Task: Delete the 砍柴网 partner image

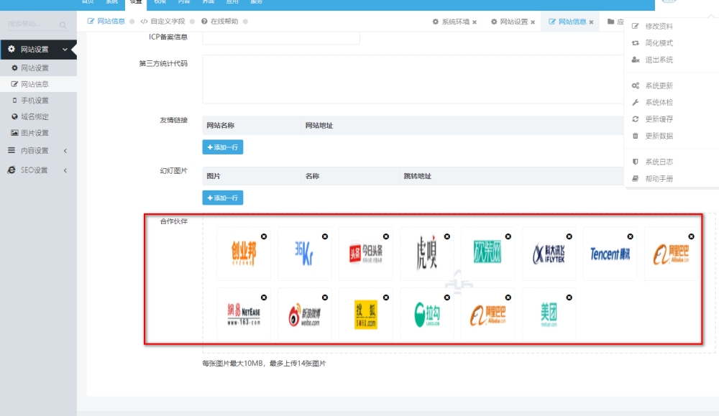Action: tap(508, 236)
